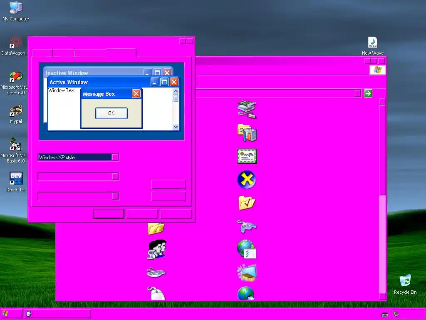Click Control Panel scrollbar down arrow
This screenshot has height=320, width=426.
(x=382, y=297)
